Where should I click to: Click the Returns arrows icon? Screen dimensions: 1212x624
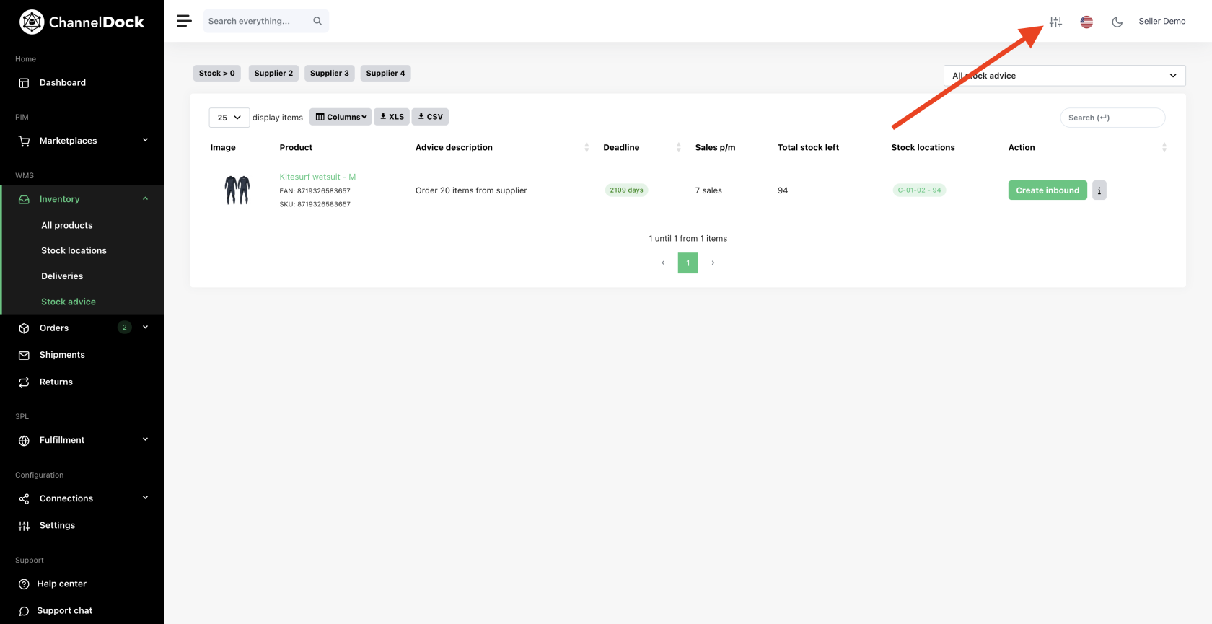click(24, 382)
